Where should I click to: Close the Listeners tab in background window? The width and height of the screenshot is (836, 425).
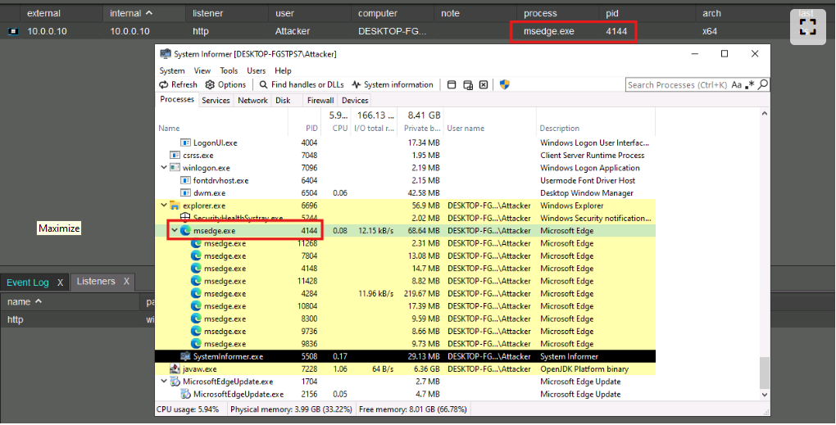coord(126,281)
